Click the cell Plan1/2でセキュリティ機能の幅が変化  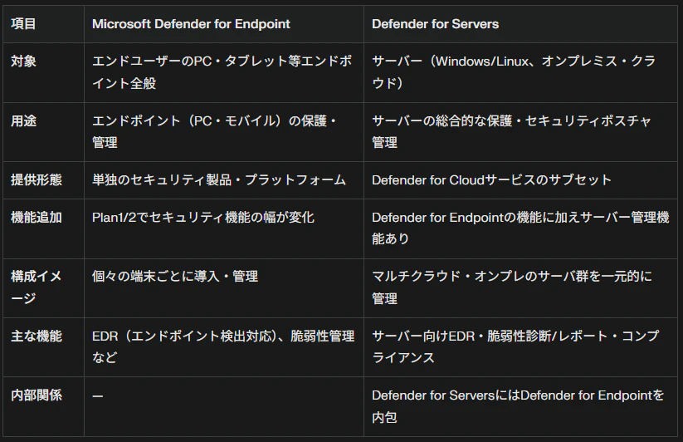[x=224, y=228]
